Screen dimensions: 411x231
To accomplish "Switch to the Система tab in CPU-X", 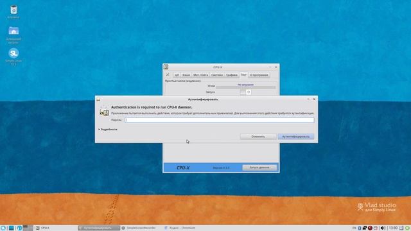I will coord(217,75).
